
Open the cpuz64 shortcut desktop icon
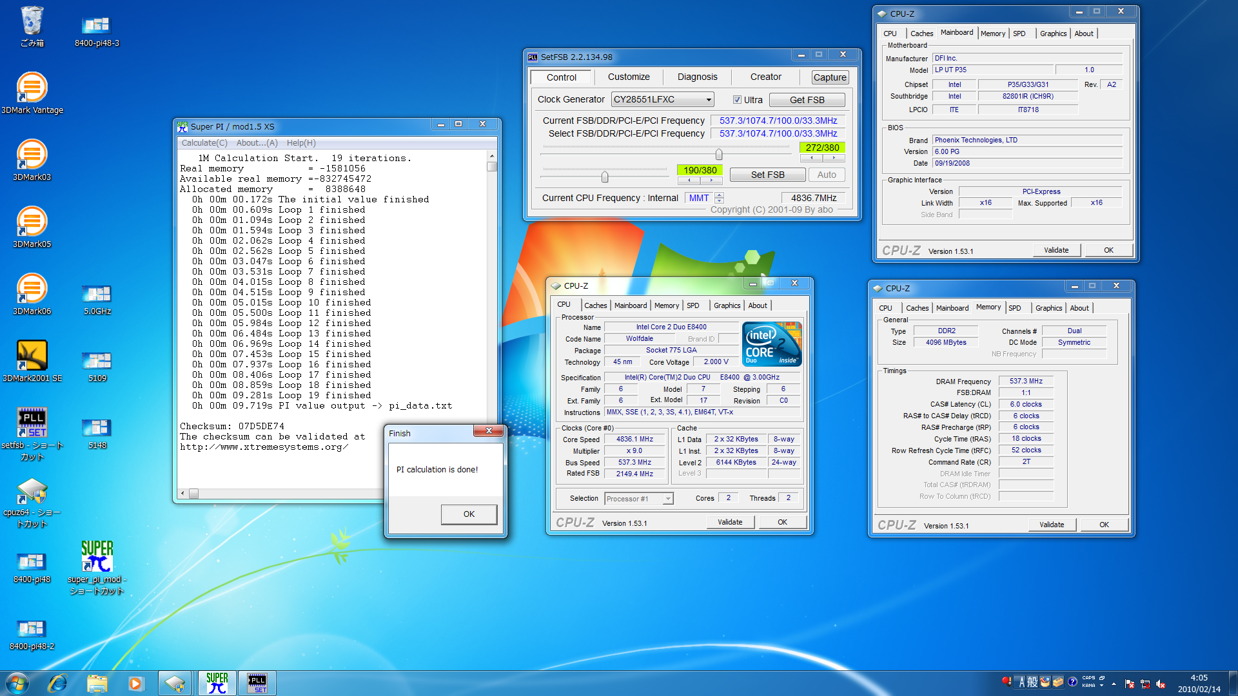(32, 492)
